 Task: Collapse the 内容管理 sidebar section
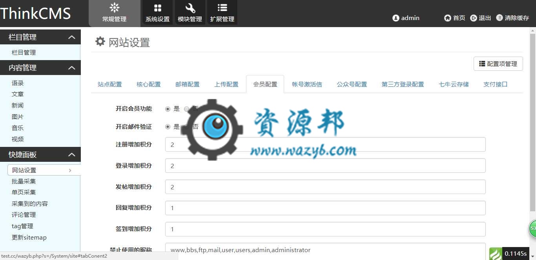click(x=72, y=68)
